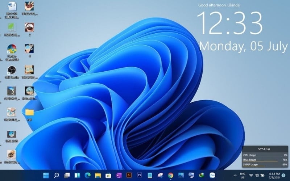
Task: Select the yellow "full" folder on desktop
Action: 29,112
